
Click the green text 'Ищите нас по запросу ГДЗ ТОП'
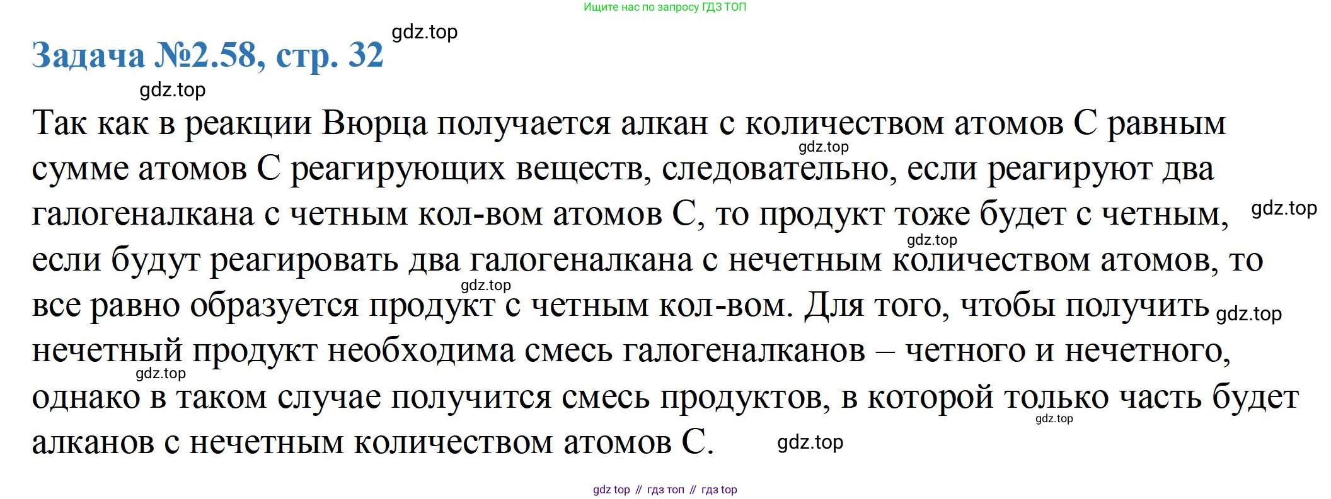pos(665,7)
